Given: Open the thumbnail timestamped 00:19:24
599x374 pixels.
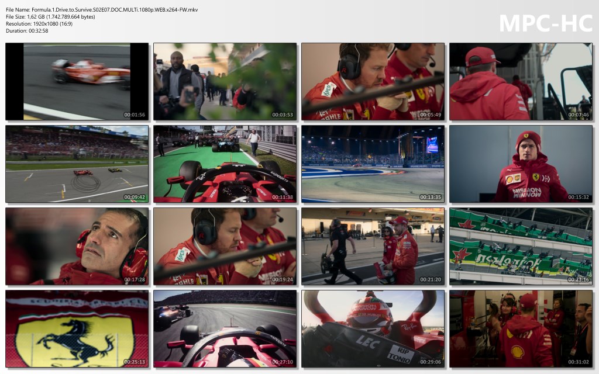Looking at the screenshot, I should click(x=225, y=246).
